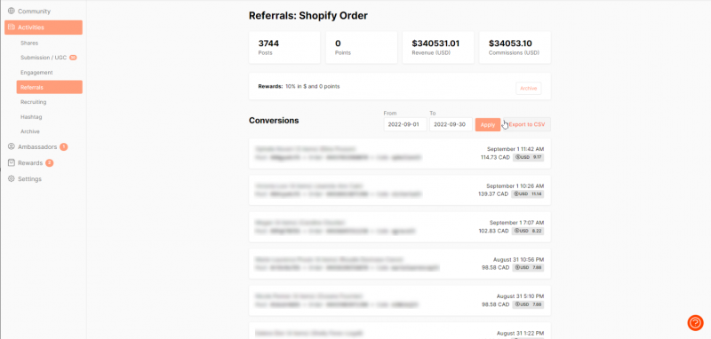Image resolution: width=711 pixels, height=339 pixels.
Task: Click the Ambassadors notification badge
Action: point(63,146)
